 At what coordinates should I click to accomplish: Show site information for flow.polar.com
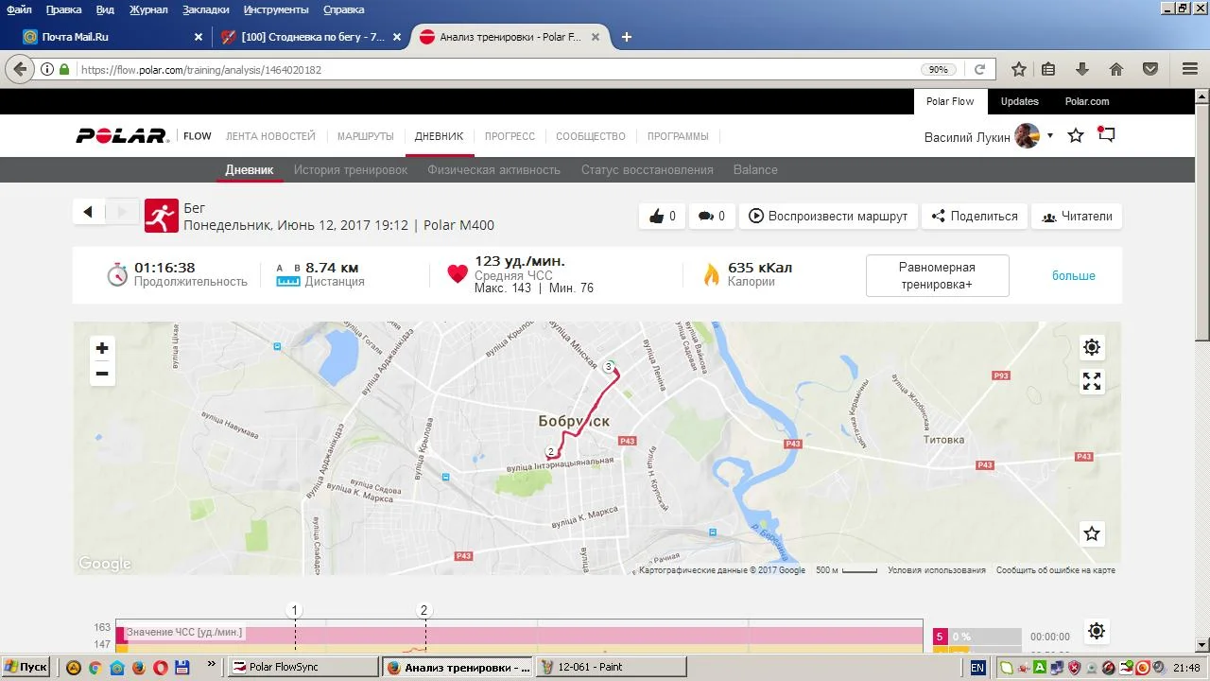point(47,69)
